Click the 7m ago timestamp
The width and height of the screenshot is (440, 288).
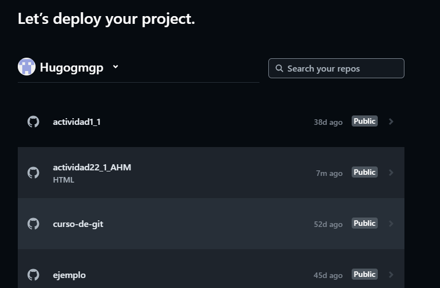pyautogui.click(x=329, y=173)
